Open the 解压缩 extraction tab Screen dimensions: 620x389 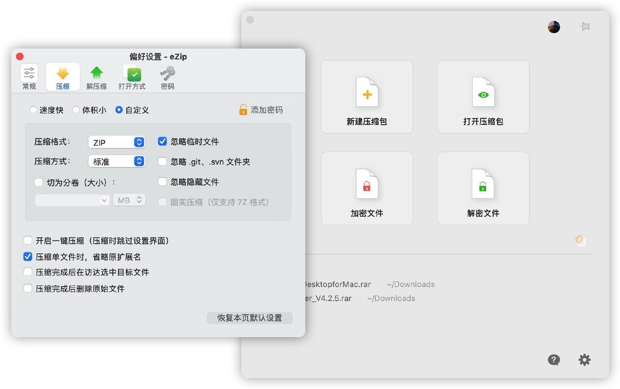[x=96, y=77]
